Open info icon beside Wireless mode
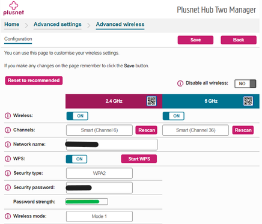The height and width of the screenshot is (224, 262). (x=8, y=216)
